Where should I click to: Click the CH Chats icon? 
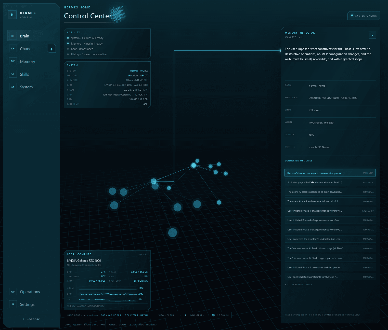13,49
